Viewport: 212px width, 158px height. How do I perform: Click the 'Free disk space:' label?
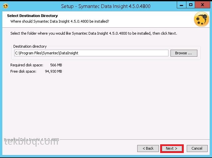23,71
